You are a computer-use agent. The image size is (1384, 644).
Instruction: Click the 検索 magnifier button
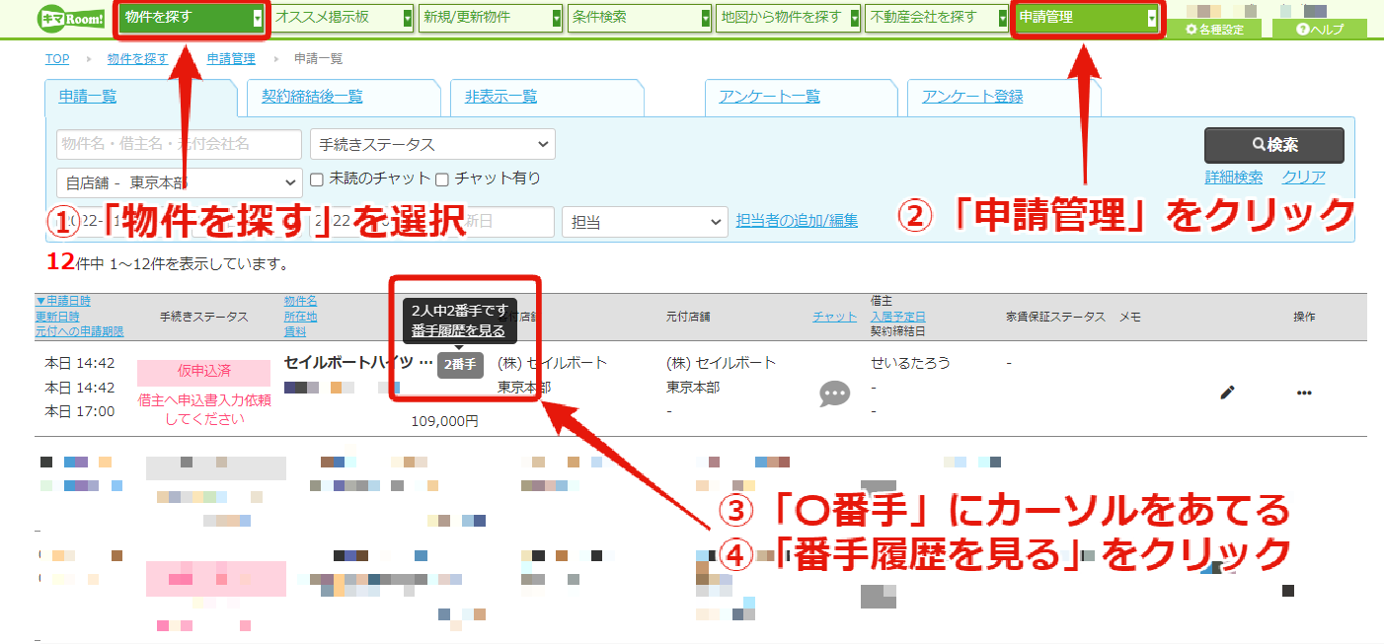coord(1273,145)
